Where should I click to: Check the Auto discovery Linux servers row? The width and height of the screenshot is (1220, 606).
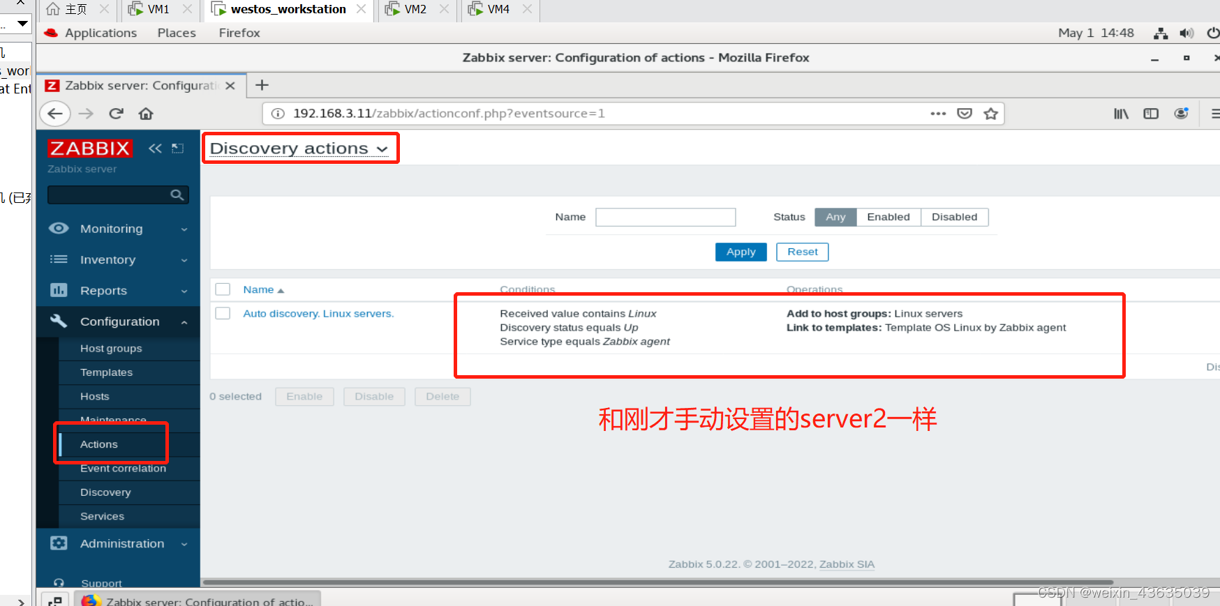[x=223, y=313]
